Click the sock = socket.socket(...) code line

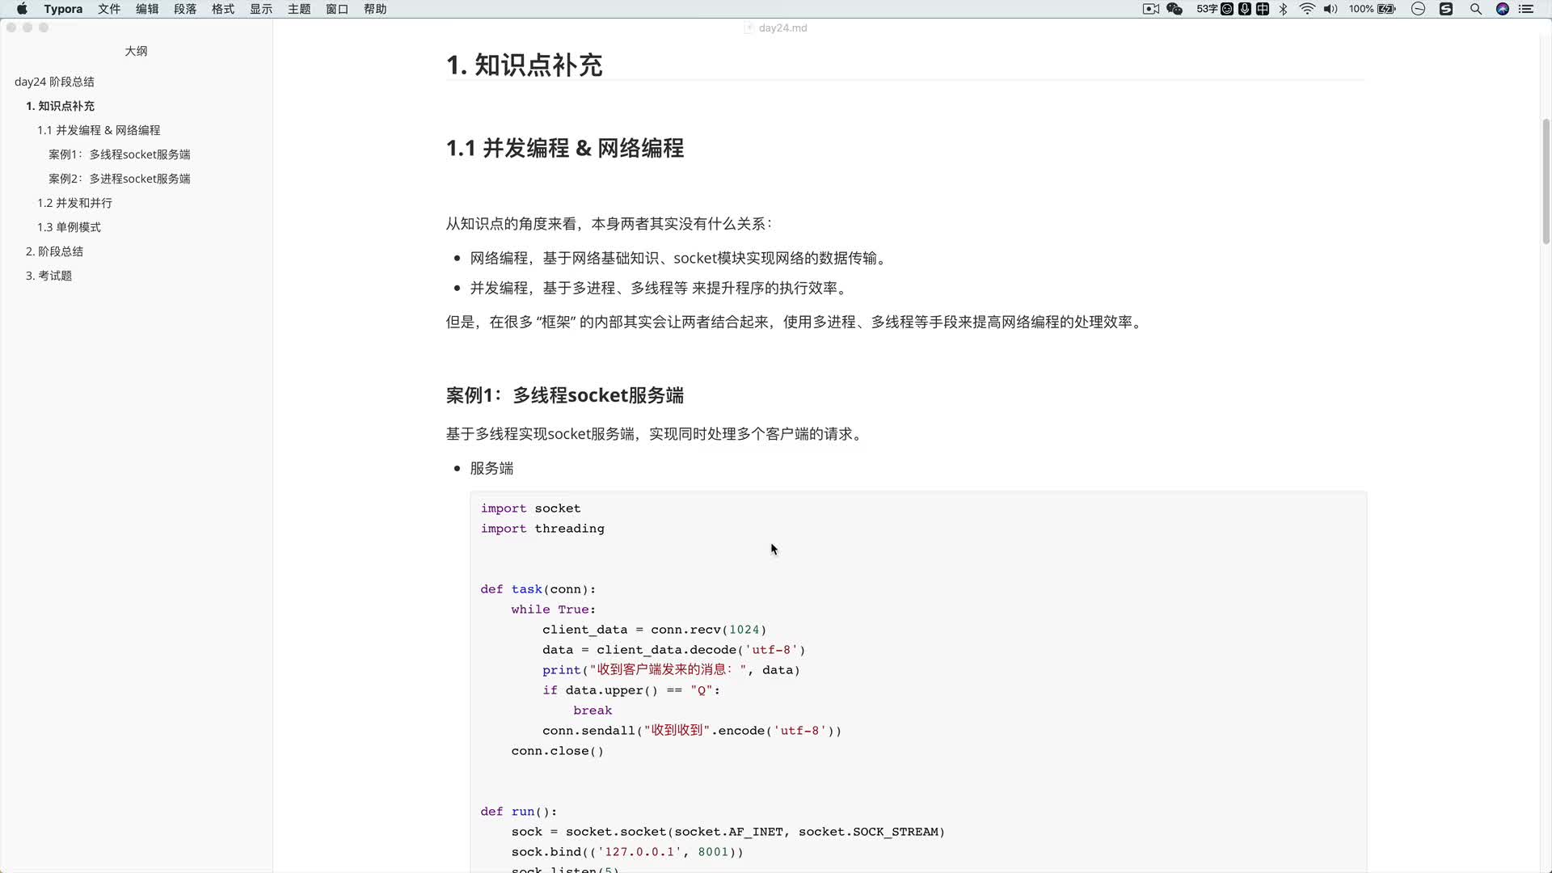[727, 832]
